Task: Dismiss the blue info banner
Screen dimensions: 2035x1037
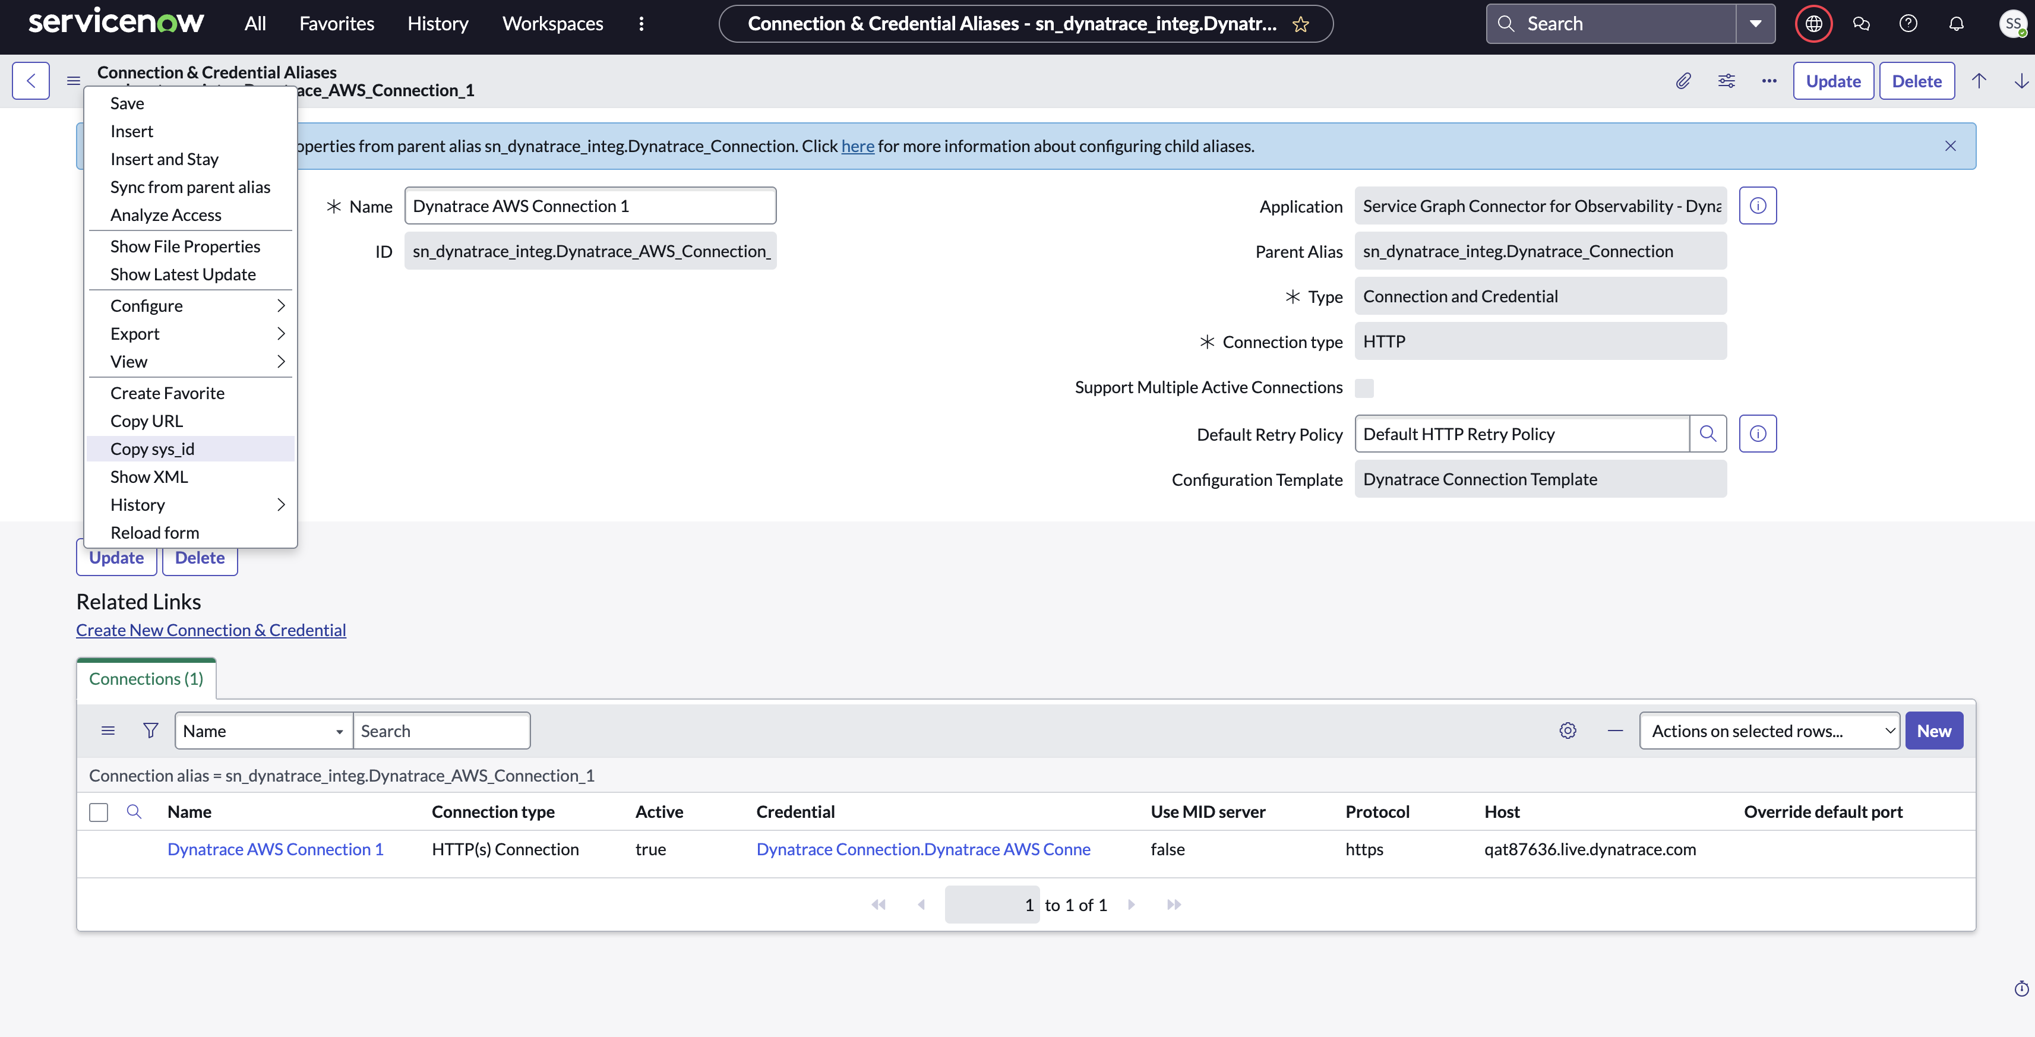Action: click(x=1951, y=146)
